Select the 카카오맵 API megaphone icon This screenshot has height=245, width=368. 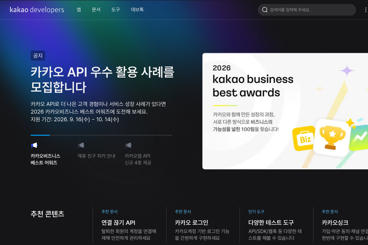[128, 145]
